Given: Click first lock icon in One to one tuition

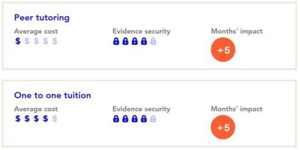Looking at the screenshot, I should (116, 119).
